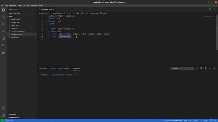Select the 1: bash terminal dropdown
This screenshot has width=218, height=122.
tap(182, 68)
